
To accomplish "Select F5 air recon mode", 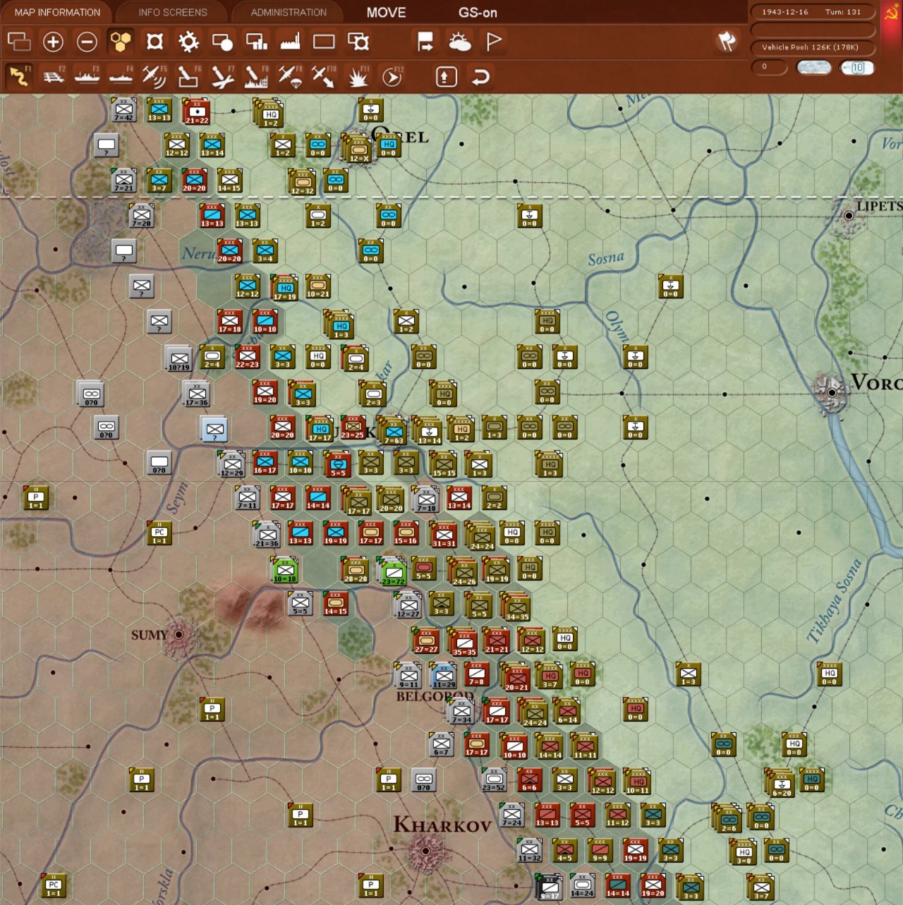I will pyautogui.click(x=154, y=76).
